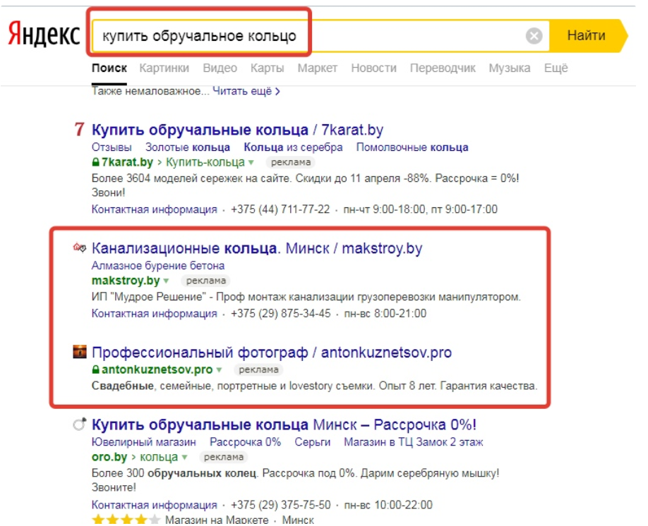648x526 pixels.
Task: Click phone number +375 (29) 875-34-45
Action: tap(281, 313)
